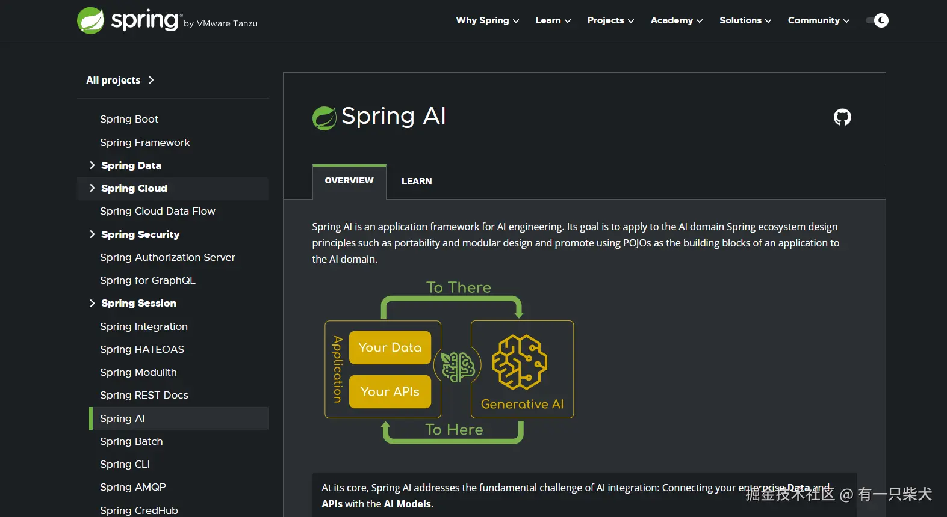
Task: Open the GitHub repository icon
Action: (842, 117)
